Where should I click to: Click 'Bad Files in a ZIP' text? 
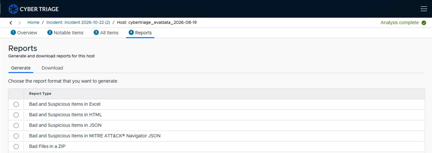coord(48,146)
